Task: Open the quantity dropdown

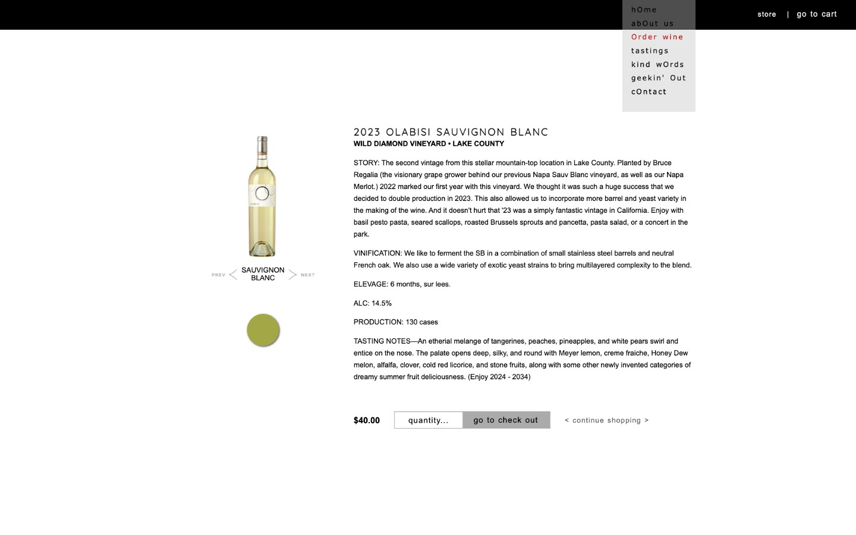Action: [429, 420]
